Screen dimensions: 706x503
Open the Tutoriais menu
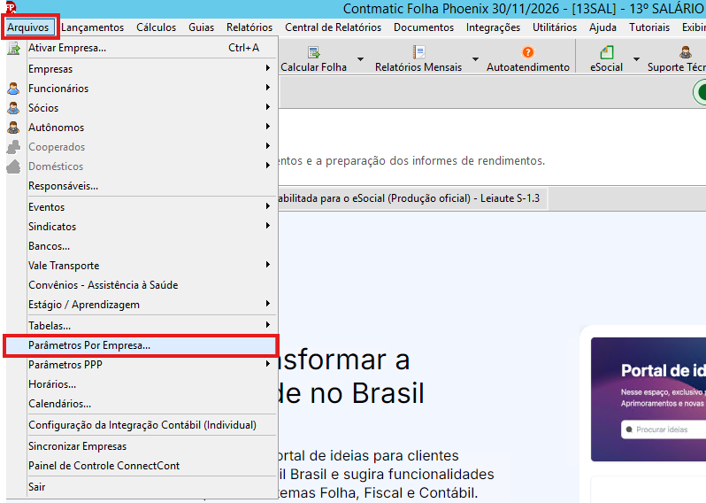tap(649, 27)
